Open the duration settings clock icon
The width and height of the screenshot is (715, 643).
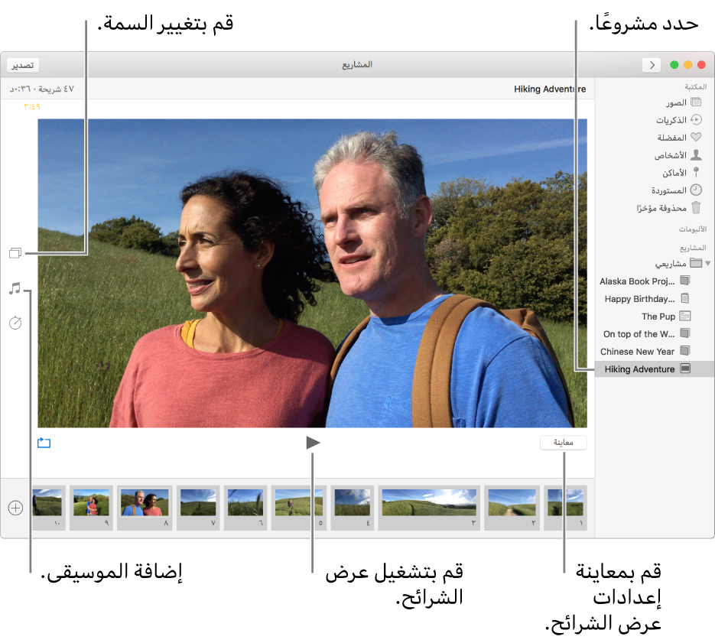tap(15, 323)
